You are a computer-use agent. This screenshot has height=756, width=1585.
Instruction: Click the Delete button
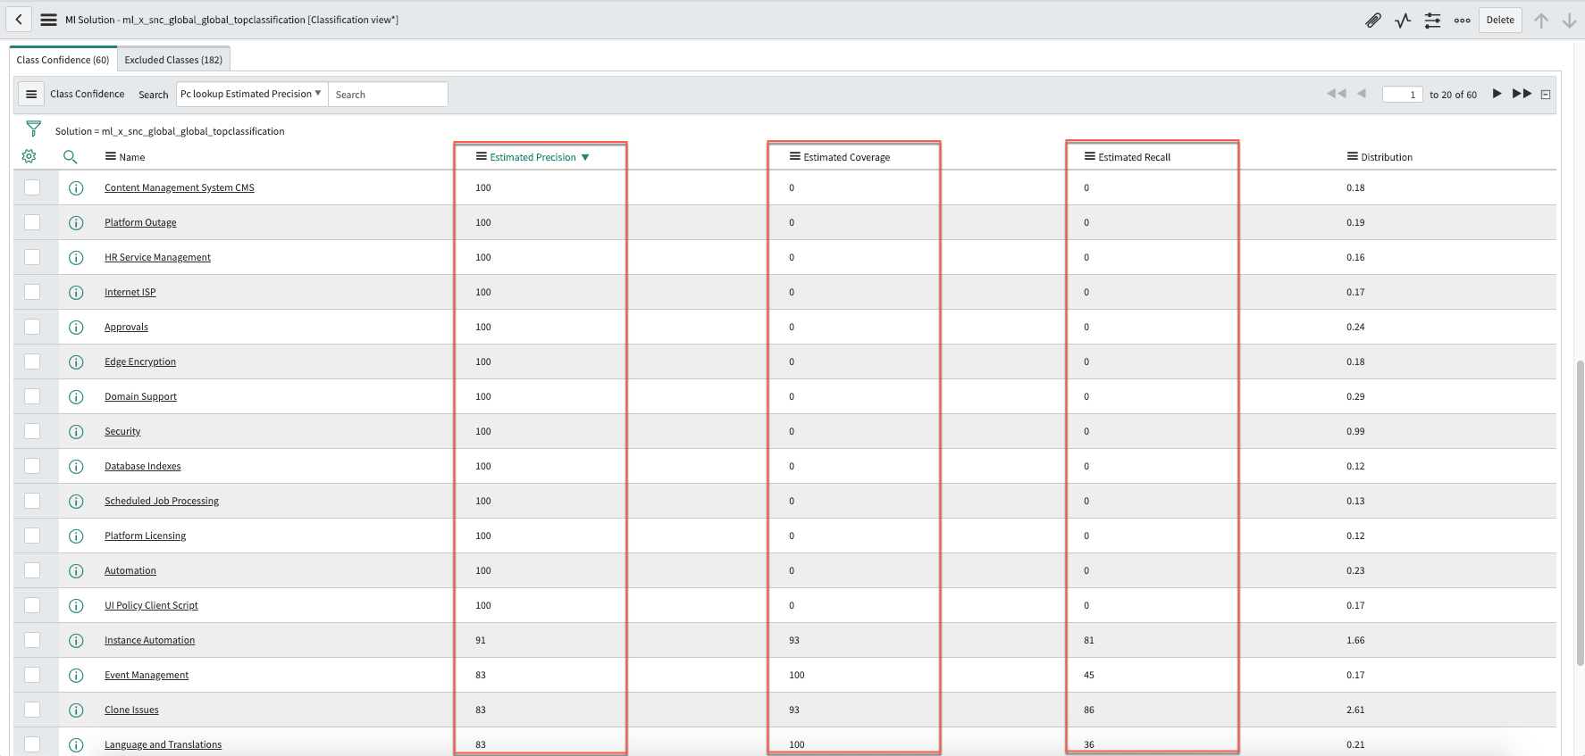click(1500, 20)
